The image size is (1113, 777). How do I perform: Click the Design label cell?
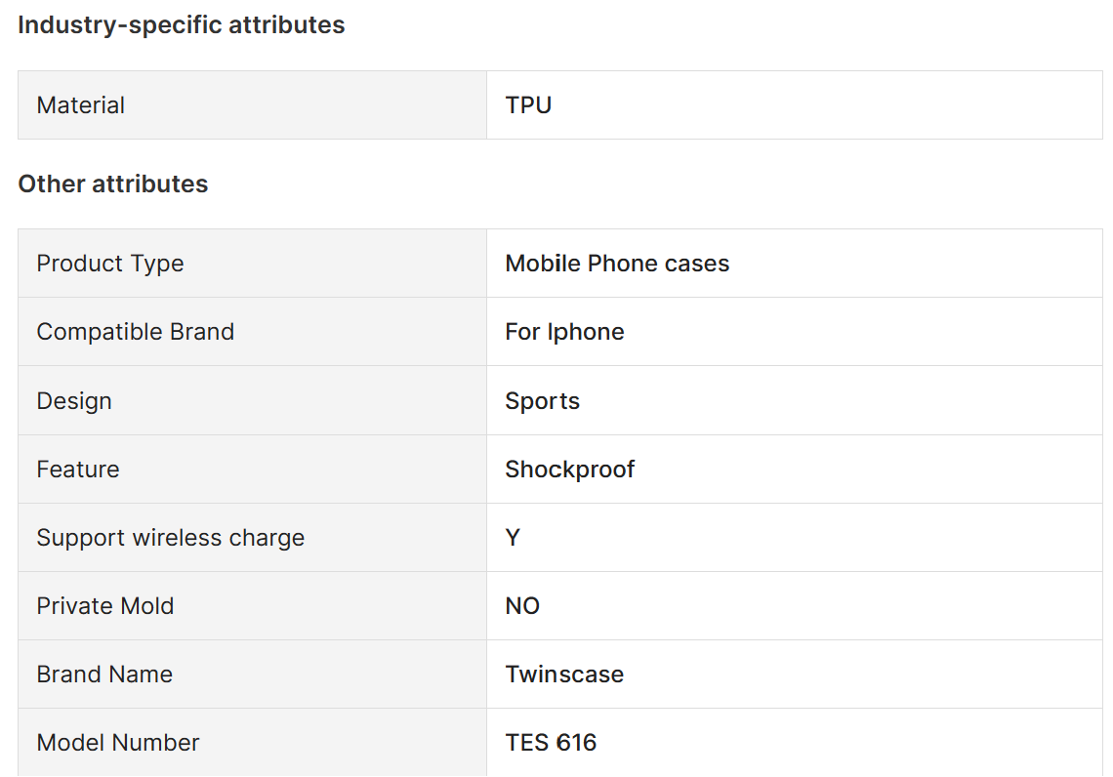coord(74,401)
